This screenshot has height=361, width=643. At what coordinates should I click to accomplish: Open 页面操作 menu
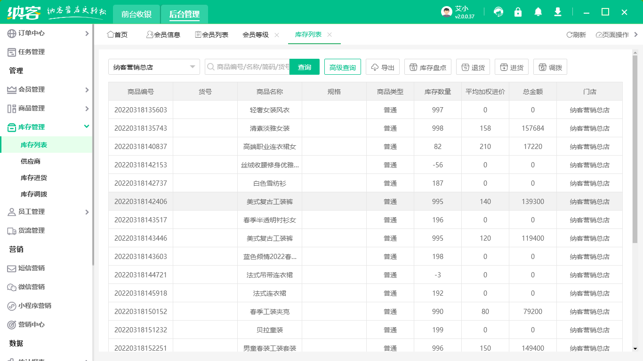[612, 35]
